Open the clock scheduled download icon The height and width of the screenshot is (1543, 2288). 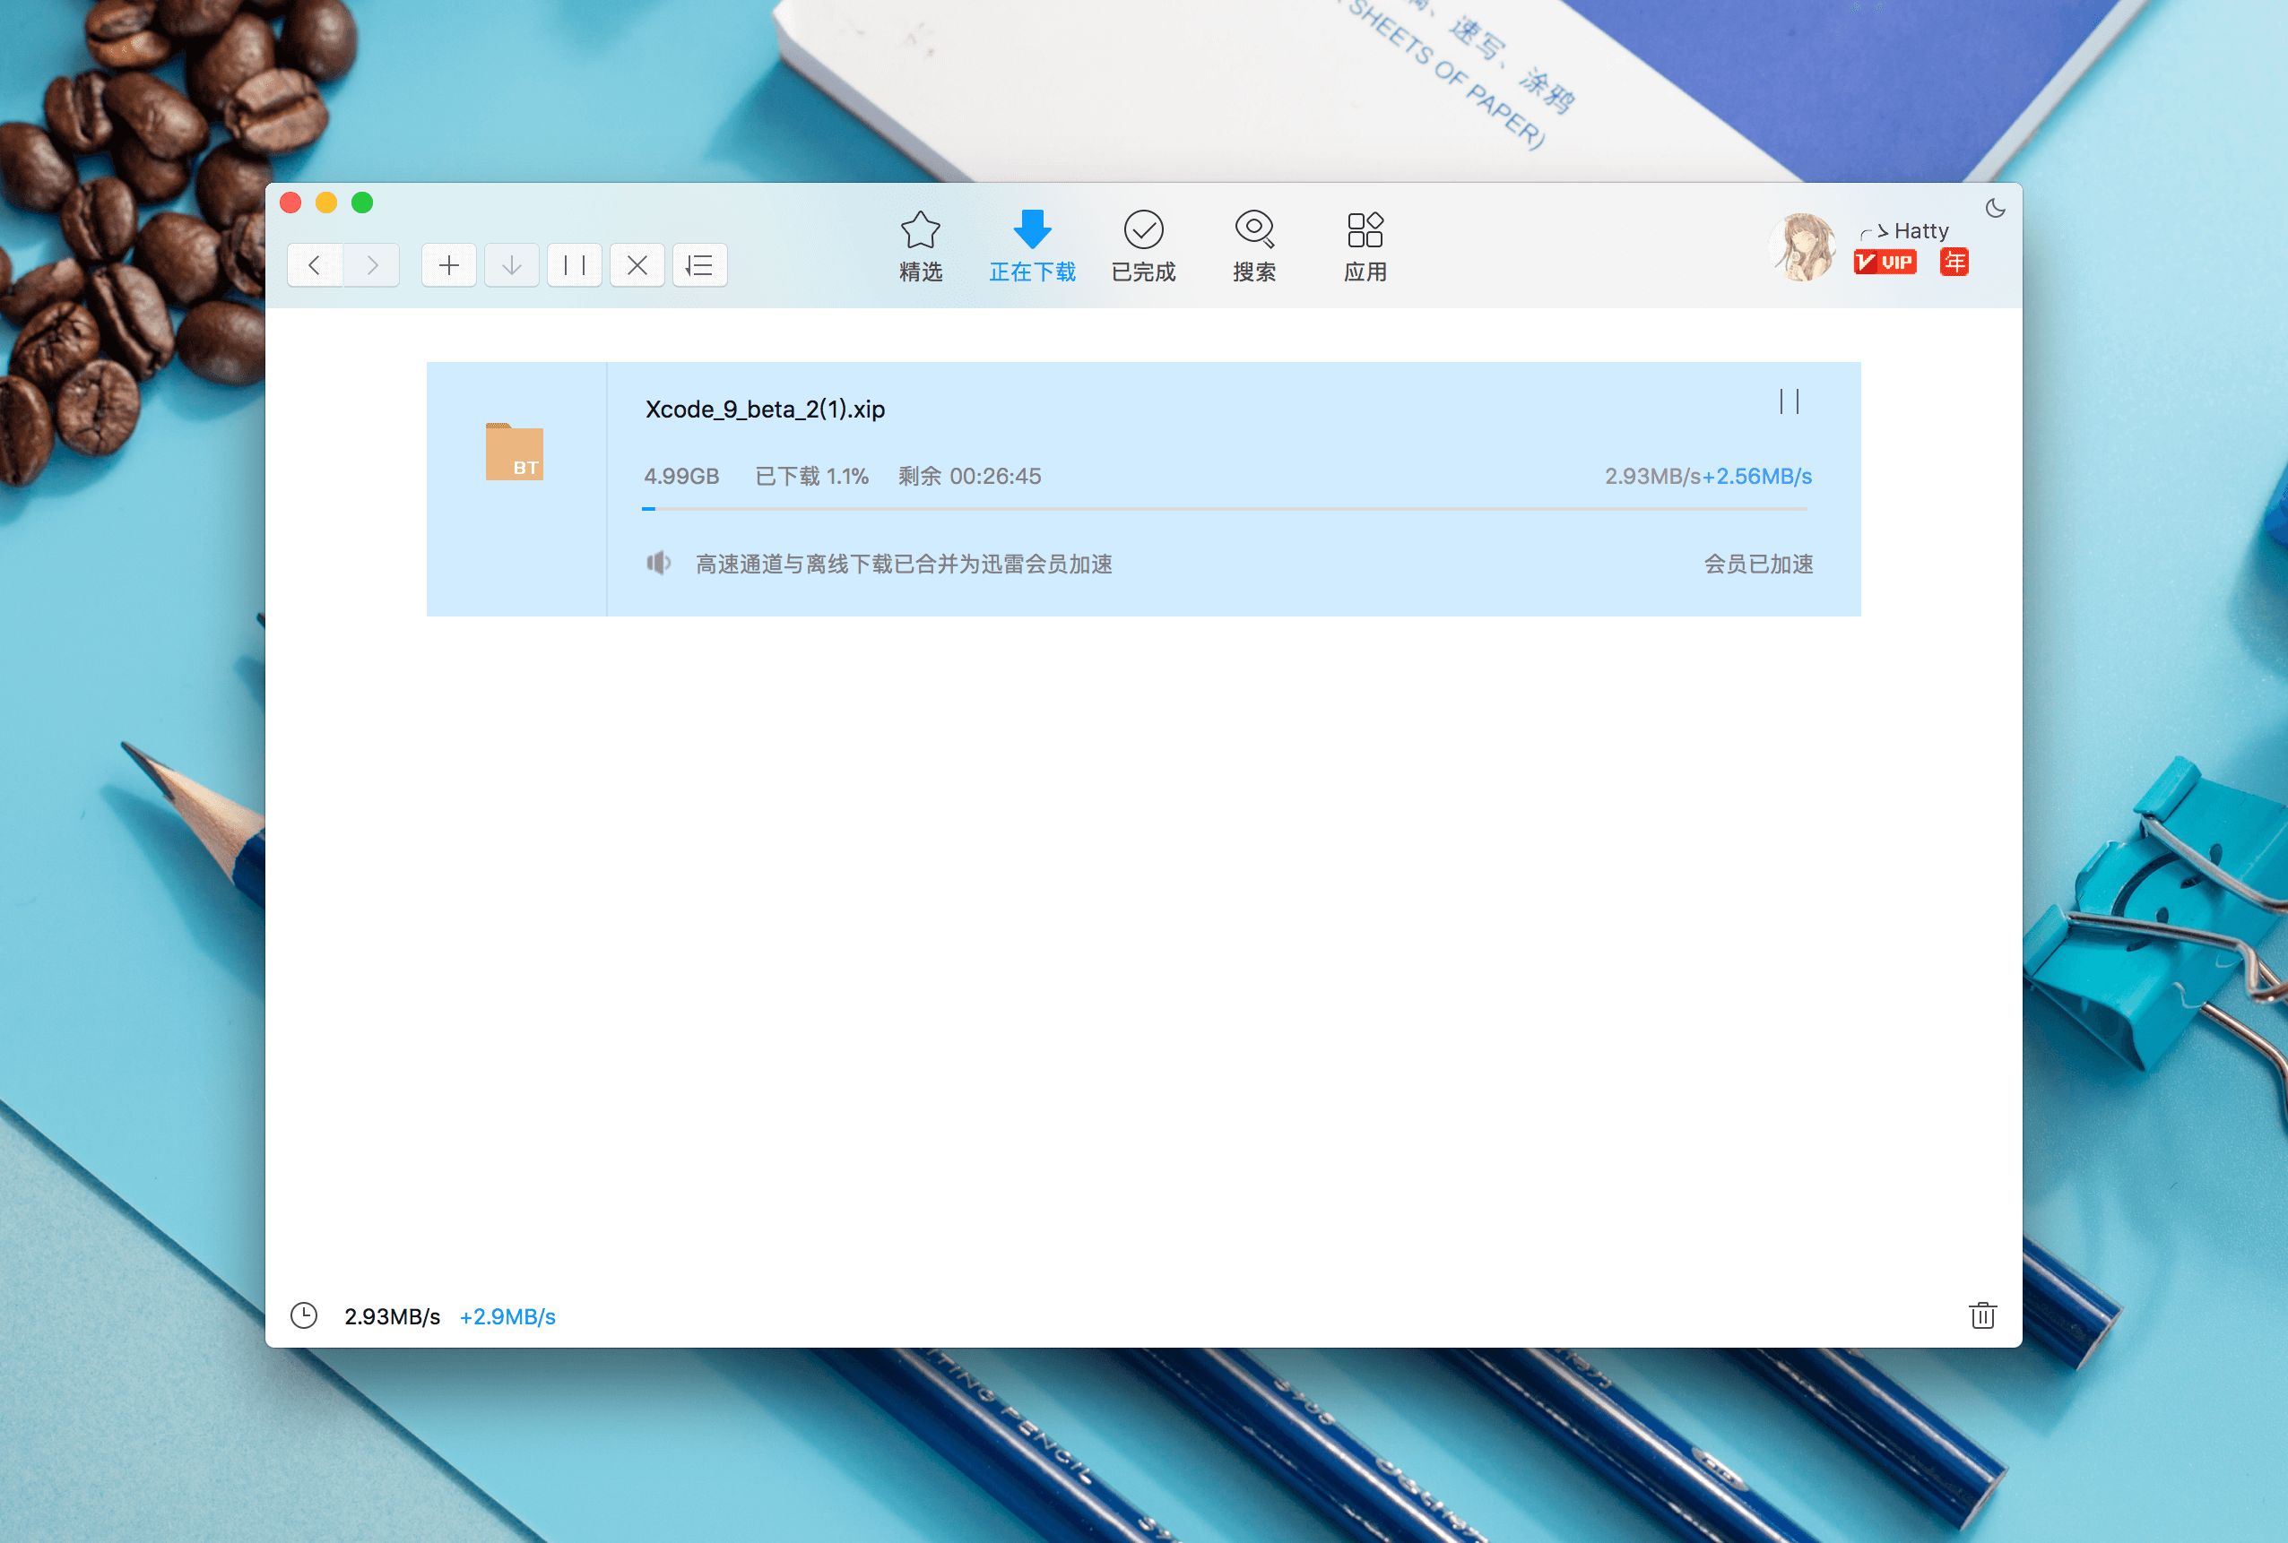[x=304, y=1315]
